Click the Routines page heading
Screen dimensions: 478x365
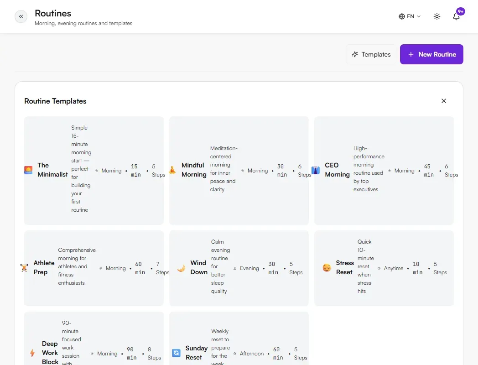click(53, 13)
